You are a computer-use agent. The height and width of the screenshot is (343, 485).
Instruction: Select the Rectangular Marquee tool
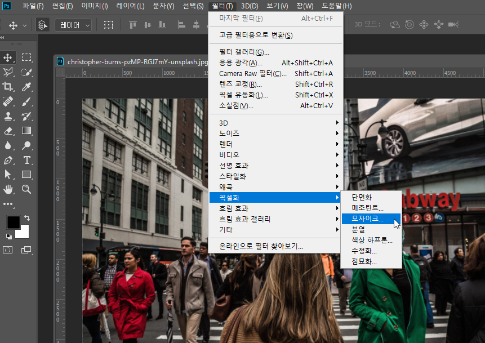(26, 57)
